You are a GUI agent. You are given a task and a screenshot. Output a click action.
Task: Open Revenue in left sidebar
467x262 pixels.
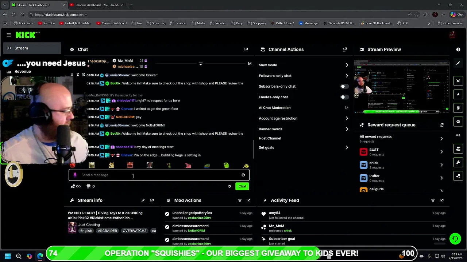tap(23, 71)
